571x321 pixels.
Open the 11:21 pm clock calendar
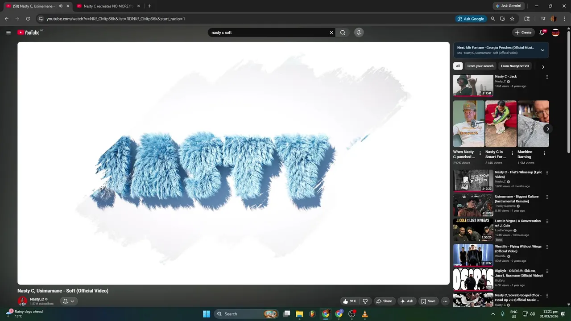(x=550, y=314)
